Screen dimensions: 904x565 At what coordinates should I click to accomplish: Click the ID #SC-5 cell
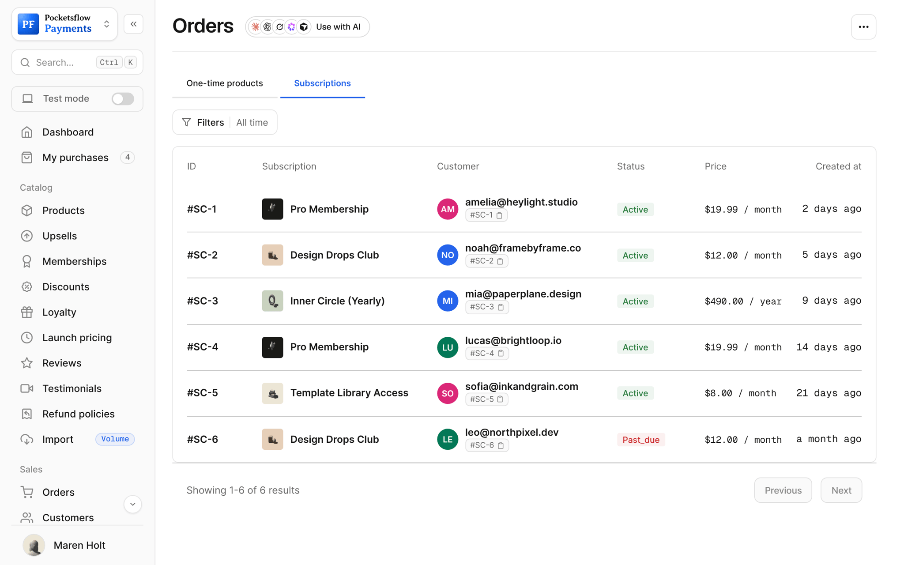(202, 393)
